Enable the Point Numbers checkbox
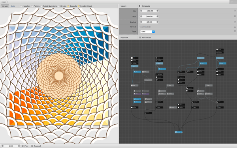237x148 pixels. click(41, 6)
